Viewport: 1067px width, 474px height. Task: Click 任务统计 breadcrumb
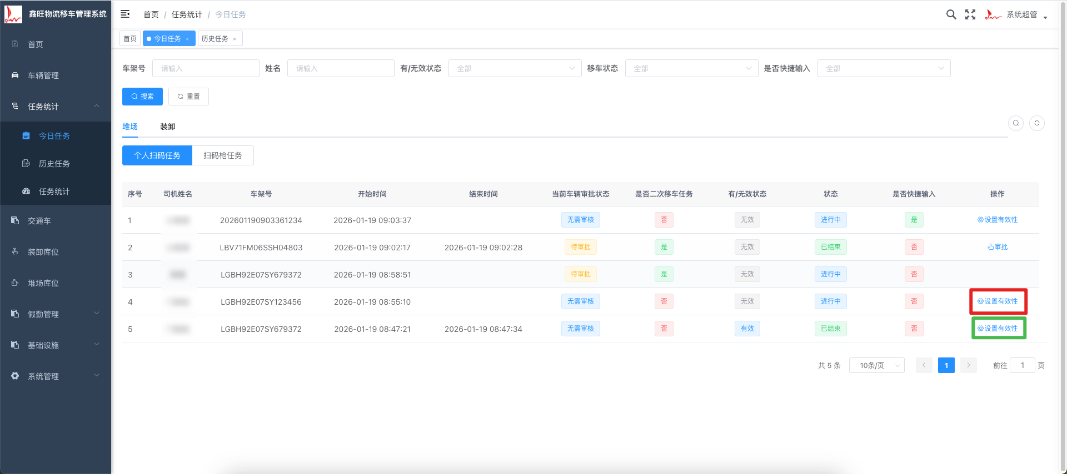point(187,14)
